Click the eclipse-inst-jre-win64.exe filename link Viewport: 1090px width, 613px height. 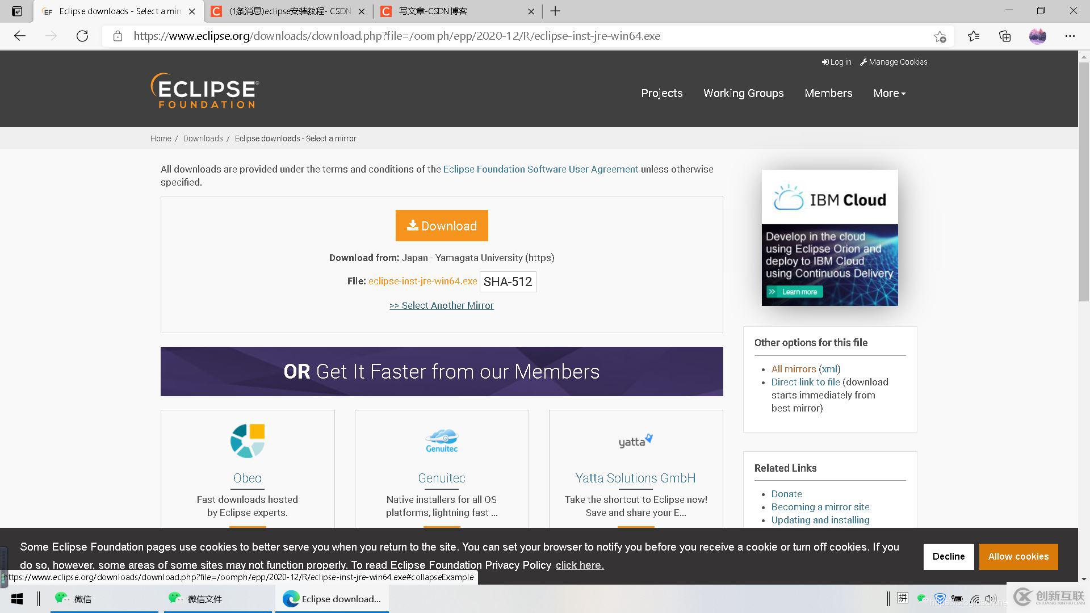(422, 281)
